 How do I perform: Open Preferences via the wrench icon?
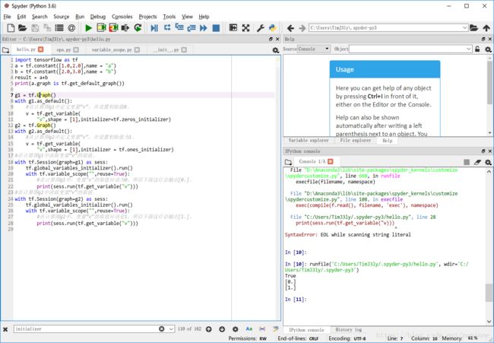(261, 28)
